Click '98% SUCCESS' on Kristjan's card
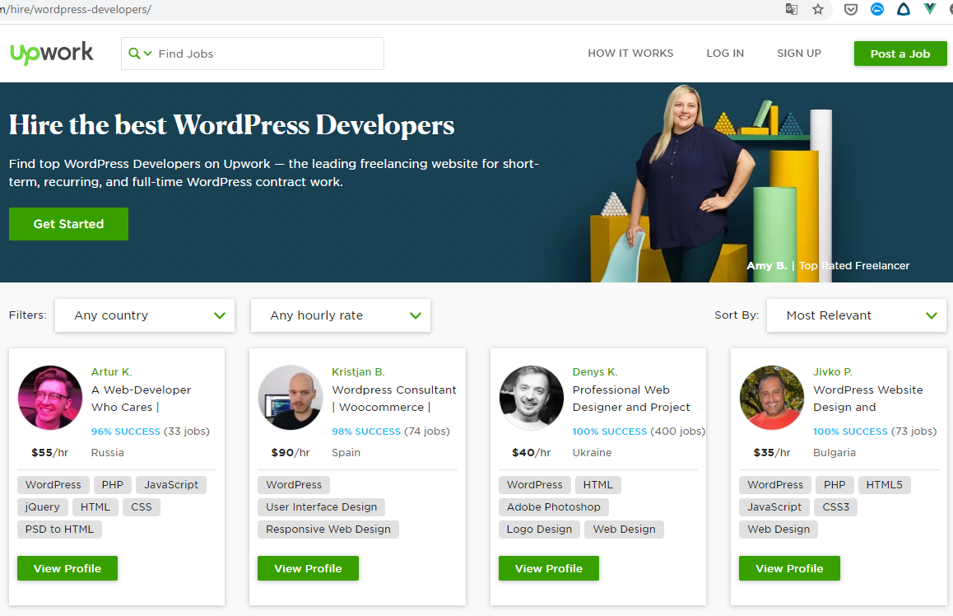This screenshot has height=616, width=953. click(x=366, y=432)
